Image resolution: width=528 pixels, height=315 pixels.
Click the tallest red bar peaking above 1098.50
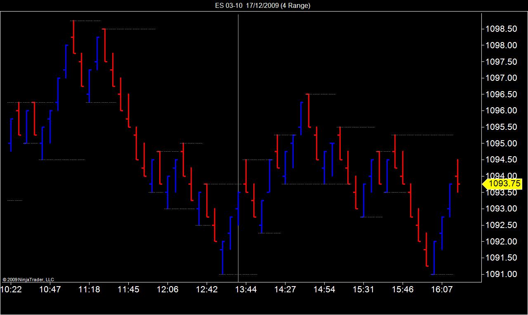pyautogui.click(x=73, y=37)
